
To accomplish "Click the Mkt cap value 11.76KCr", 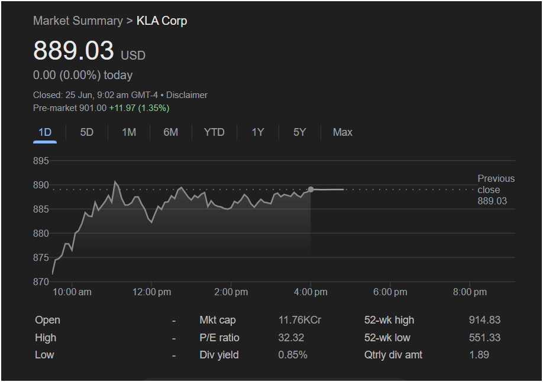I will point(299,320).
